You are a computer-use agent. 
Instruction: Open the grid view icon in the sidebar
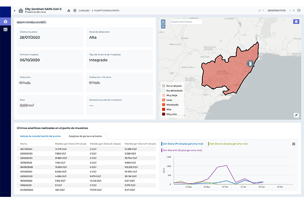click(x=5, y=30)
